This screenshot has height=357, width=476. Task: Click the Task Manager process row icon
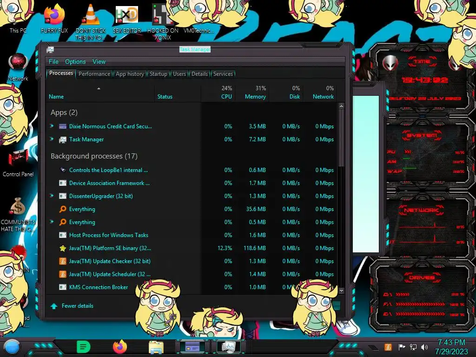(x=63, y=139)
